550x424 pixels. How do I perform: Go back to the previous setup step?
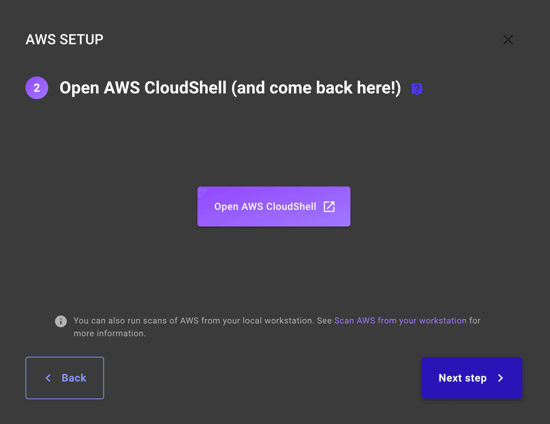coord(64,378)
